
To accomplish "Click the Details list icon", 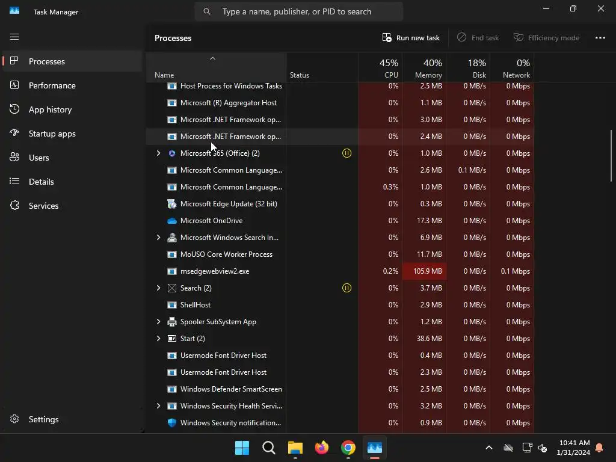I will [14, 181].
